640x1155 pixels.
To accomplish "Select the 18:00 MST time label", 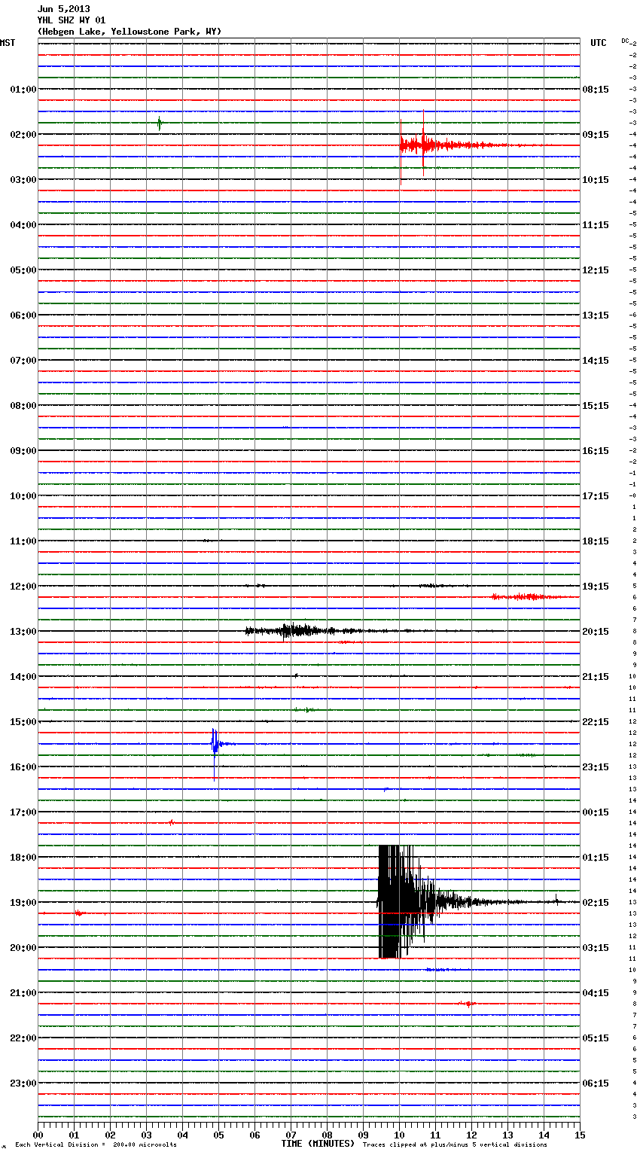I will 23,858.
